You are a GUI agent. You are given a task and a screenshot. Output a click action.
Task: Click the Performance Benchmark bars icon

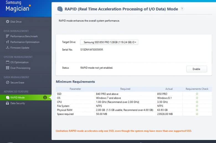click(x=7, y=36)
